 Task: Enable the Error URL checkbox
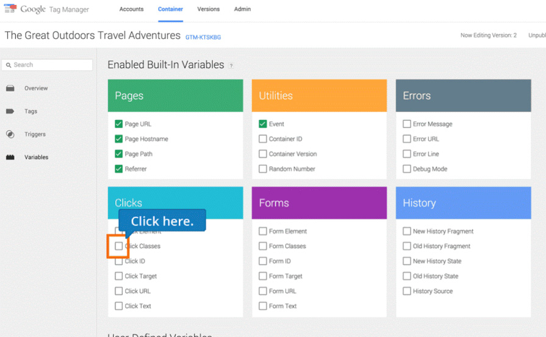click(x=407, y=139)
